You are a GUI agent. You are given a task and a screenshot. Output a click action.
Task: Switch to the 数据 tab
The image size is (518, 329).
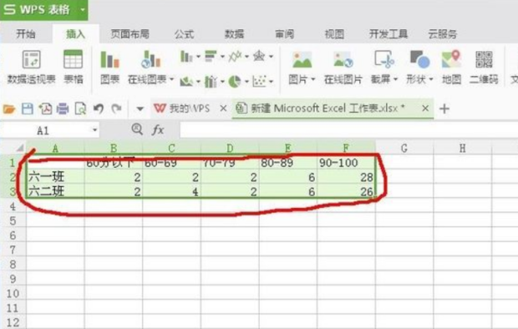pos(234,33)
